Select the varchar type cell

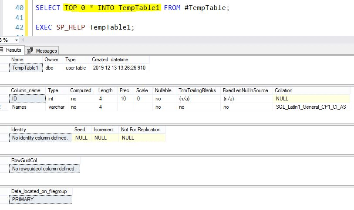pos(57,107)
